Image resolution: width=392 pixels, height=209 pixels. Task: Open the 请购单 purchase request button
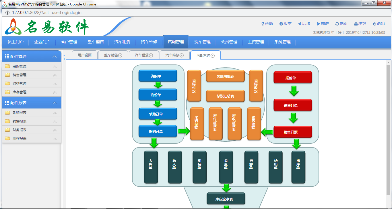click(158, 76)
